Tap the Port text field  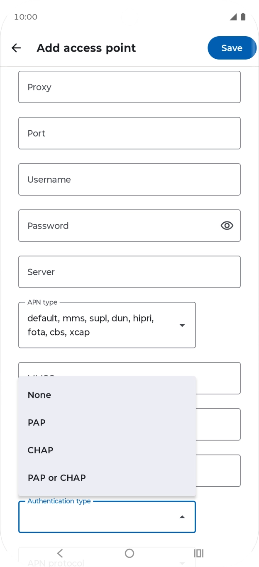tap(129, 133)
